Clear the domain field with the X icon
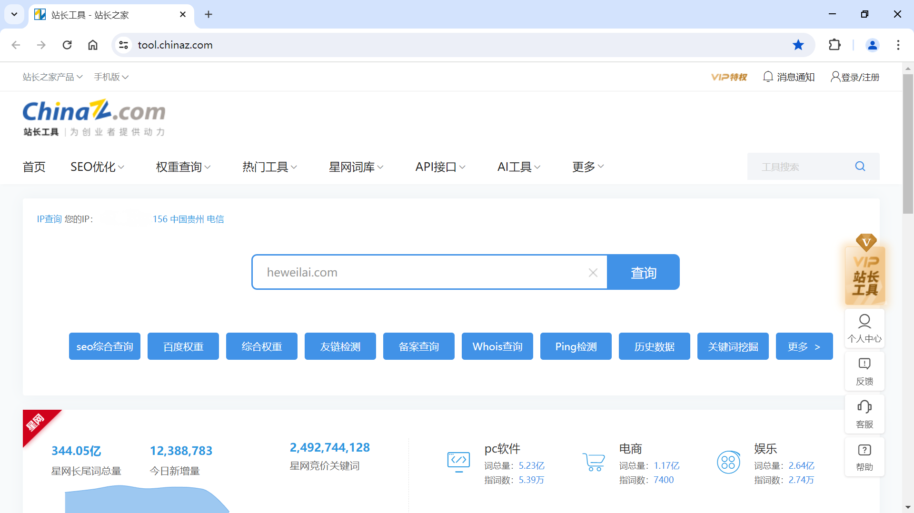The width and height of the screenshot is (914, 513). coord(593,273)
